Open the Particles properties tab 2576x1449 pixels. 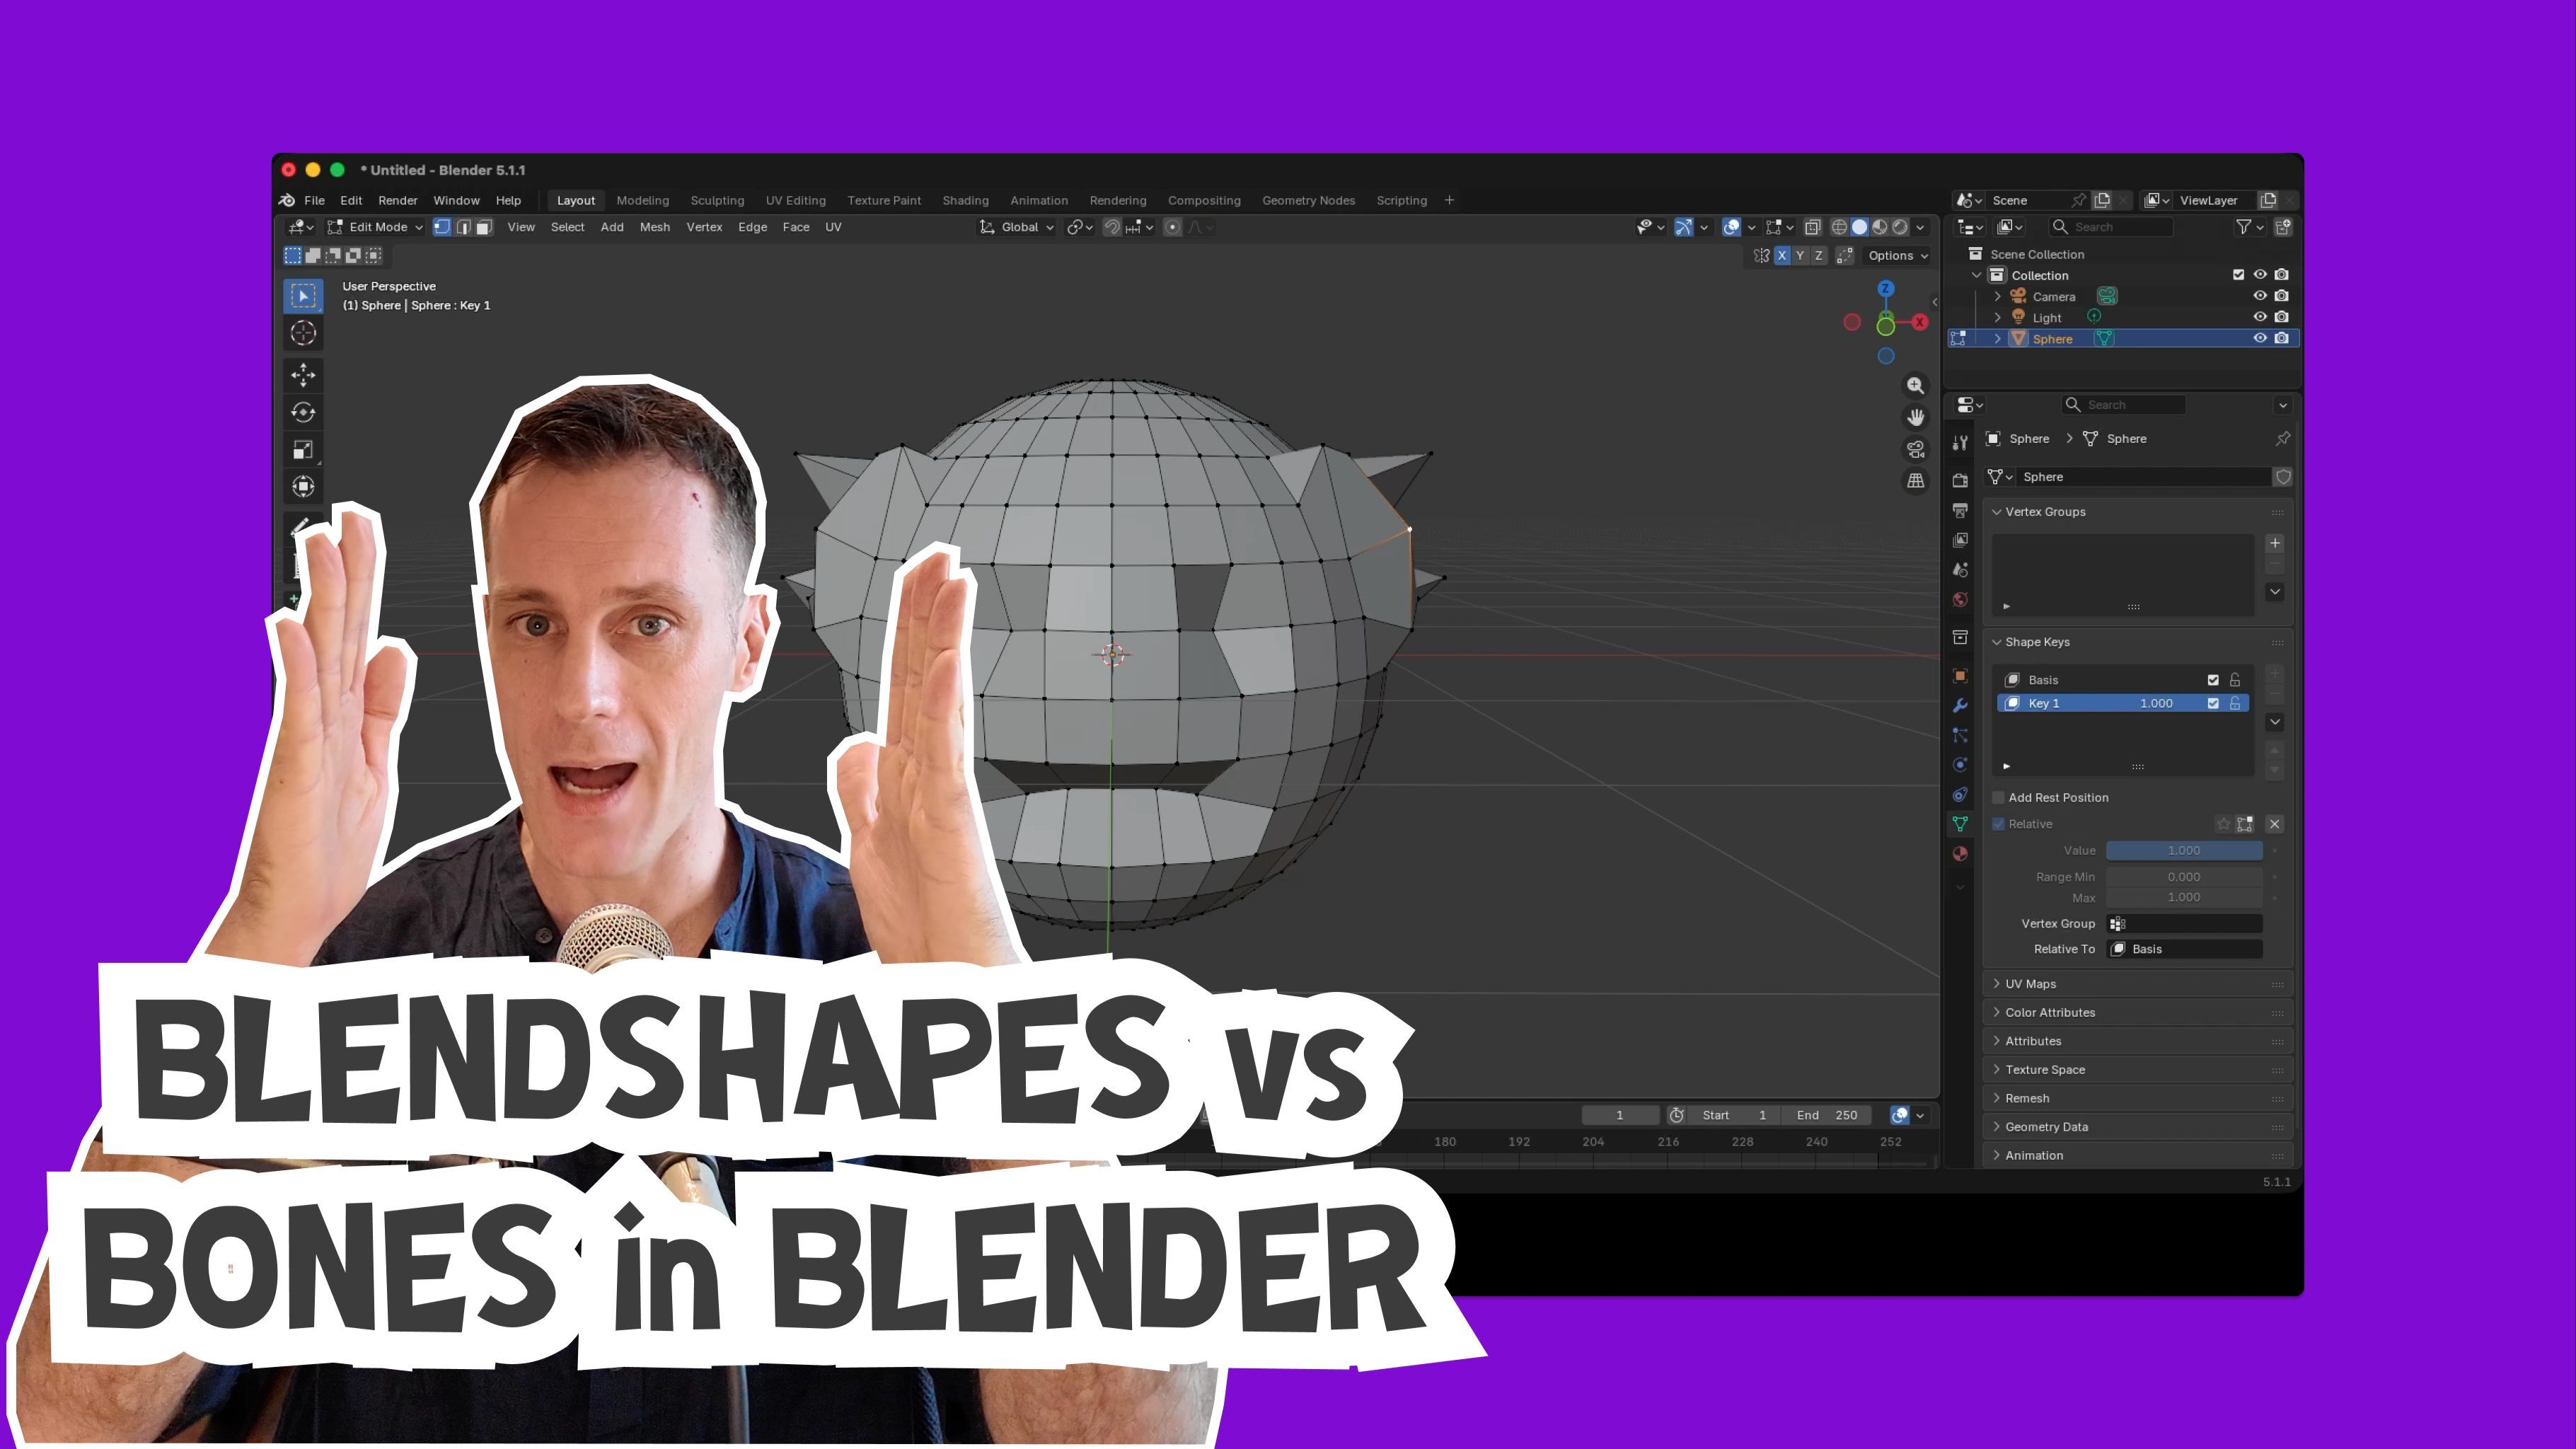click(1960, 735)
